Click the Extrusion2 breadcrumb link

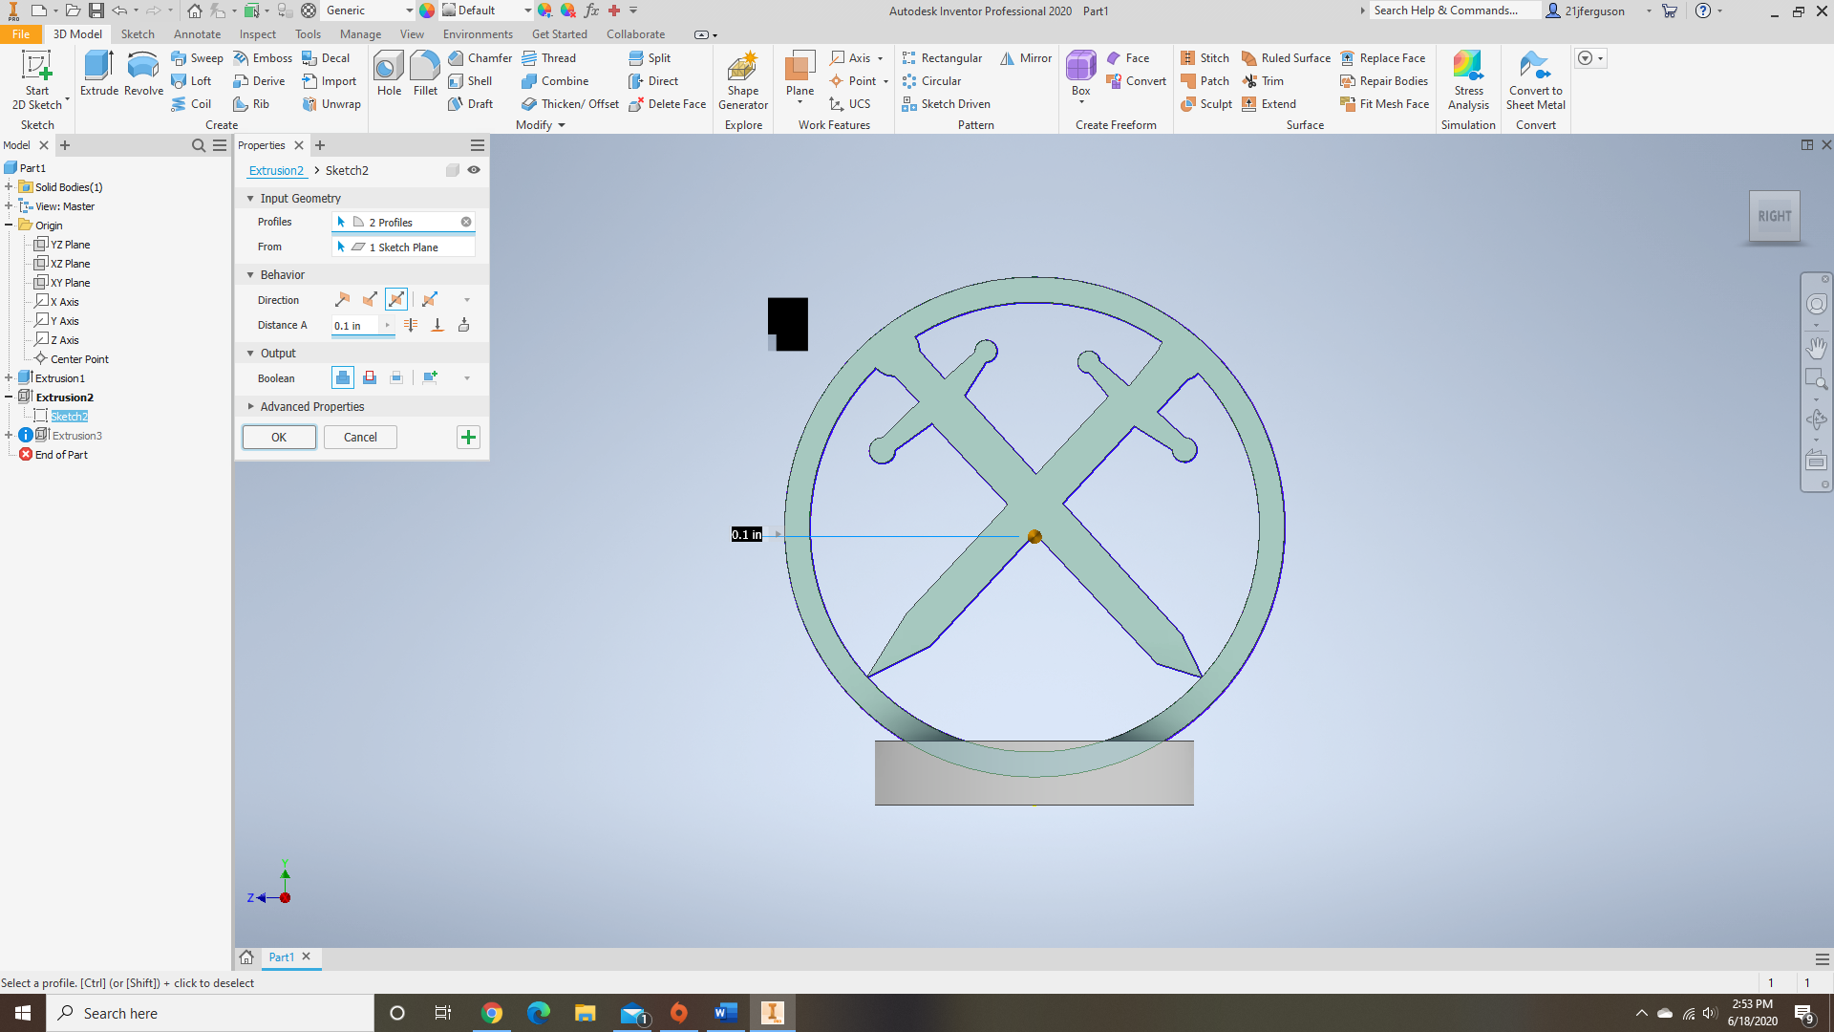276,171
